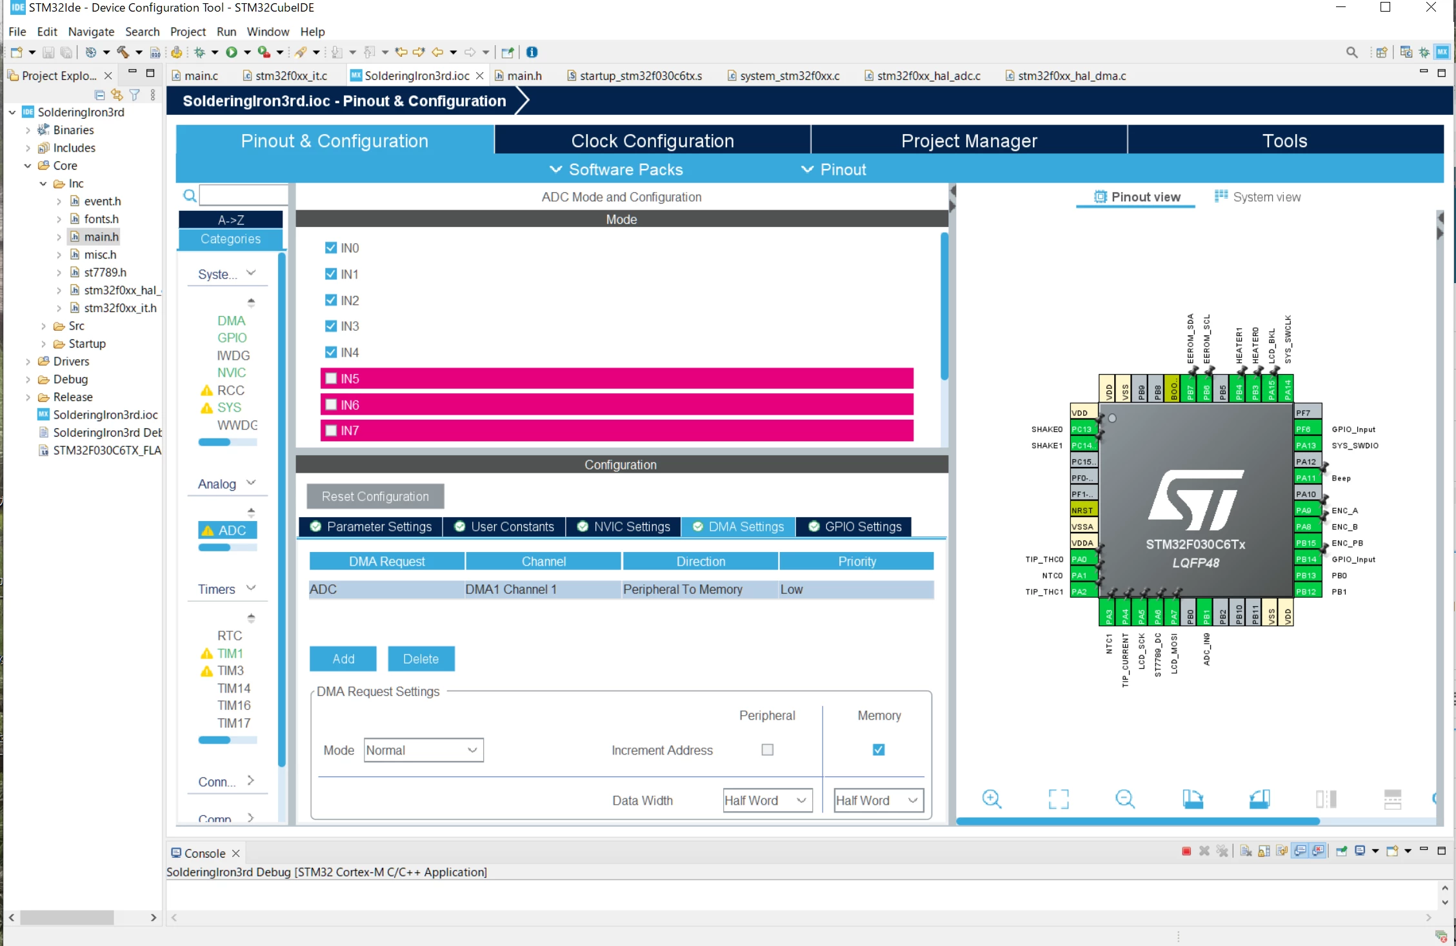
Task: Click the Link with Editor icon in Project Explorer
Action: pyautogui.click(x=117, y=95)
